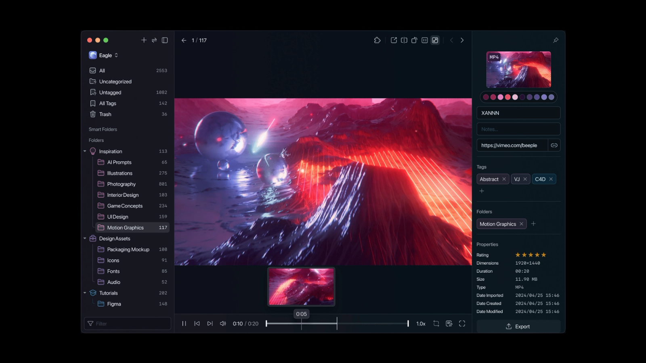Skip to the next frame button
The height and width of the screenshot is (363, 646).
[x=210, y=323]
